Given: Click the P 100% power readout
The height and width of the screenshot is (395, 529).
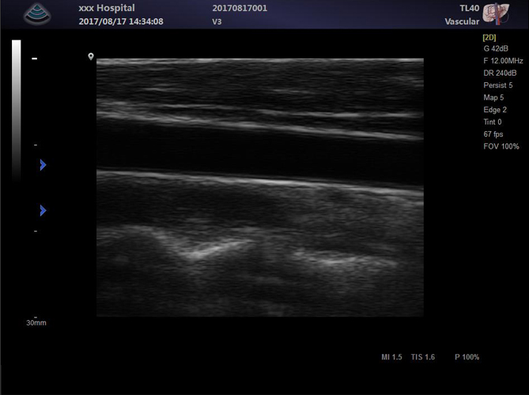Looking at the screenshot, I should pyautogui.click(x=467, y=357).
